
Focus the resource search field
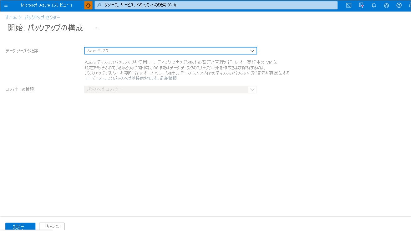click(x=216, y=5)
